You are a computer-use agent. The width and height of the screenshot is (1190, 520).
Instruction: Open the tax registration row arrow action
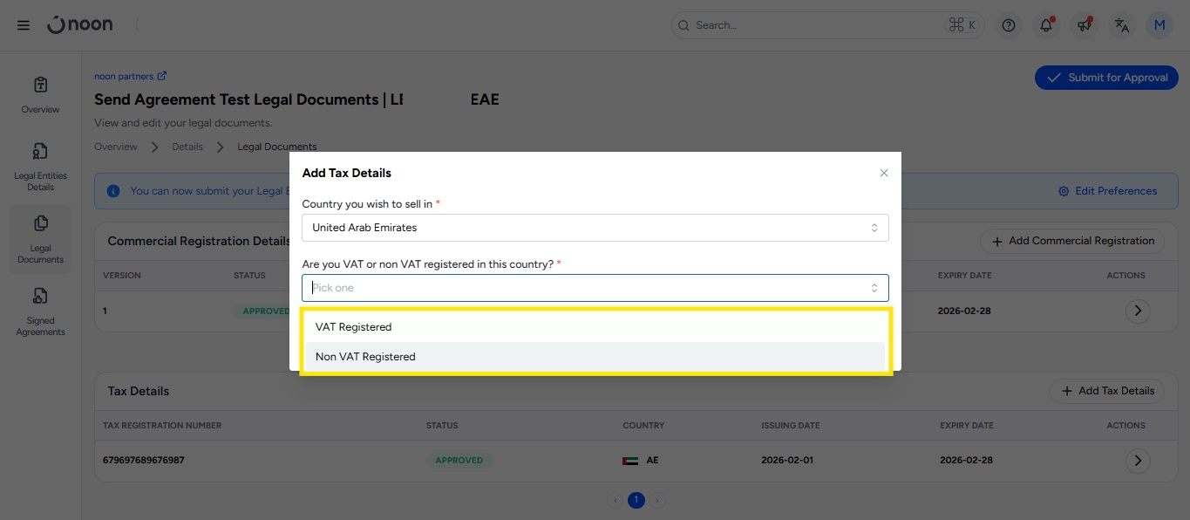(x=1137, y=460)
